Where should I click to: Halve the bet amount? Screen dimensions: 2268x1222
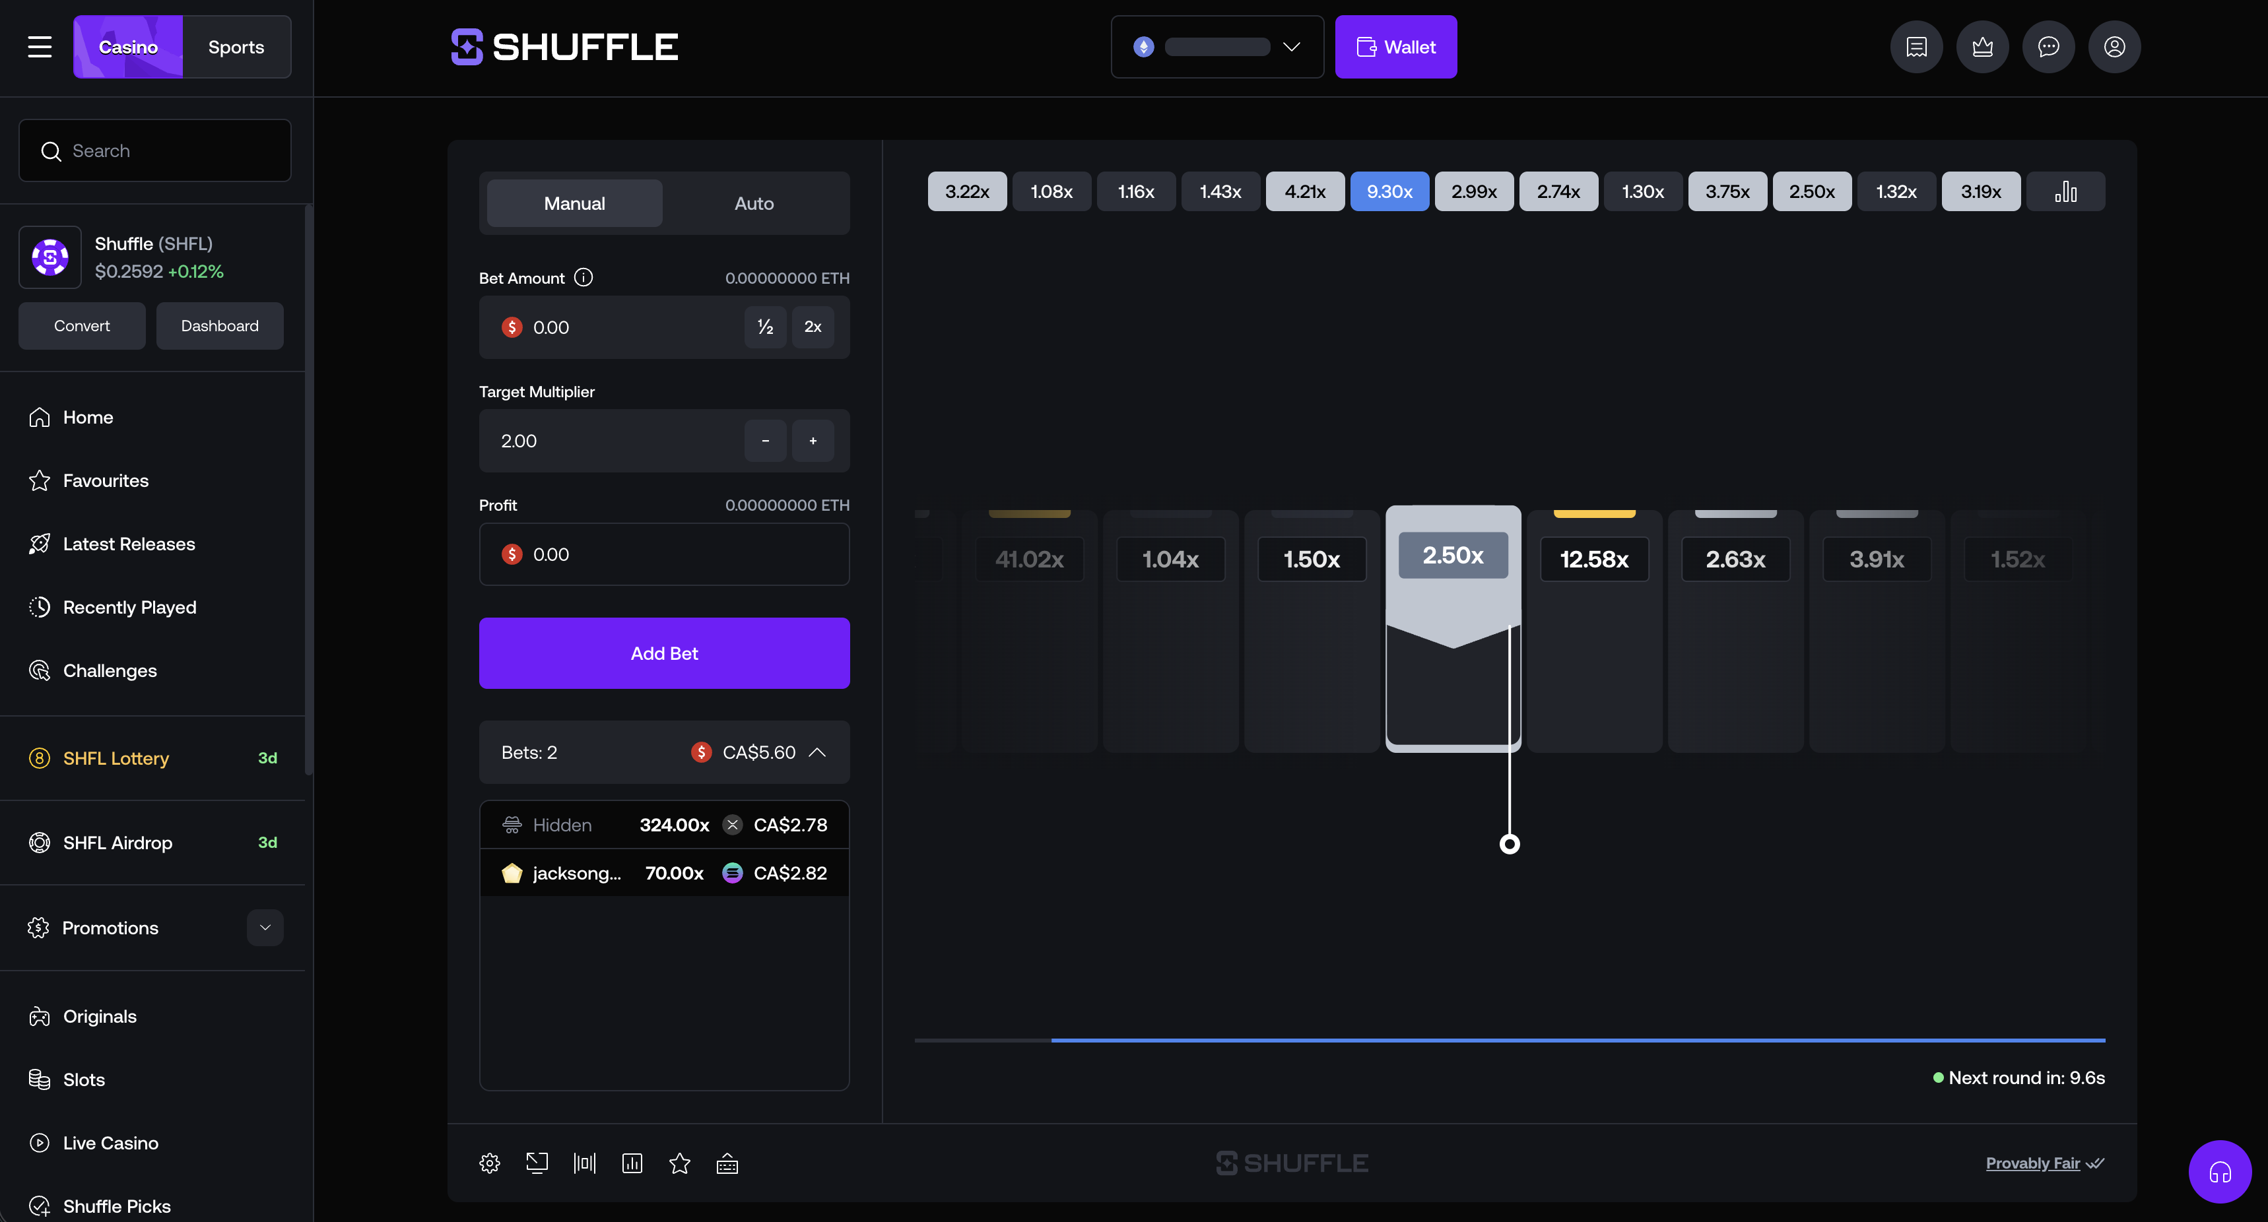coord(765,327)
